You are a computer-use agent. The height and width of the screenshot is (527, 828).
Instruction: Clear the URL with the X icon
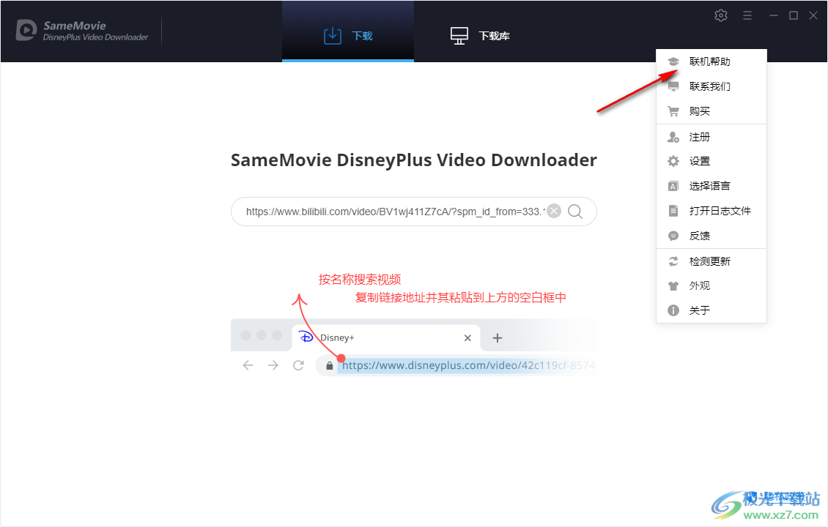[x=554, y=212]
